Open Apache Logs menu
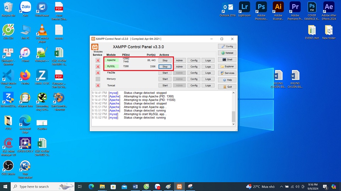This screenshot has height=191, width=341. [x=208, y=60]
